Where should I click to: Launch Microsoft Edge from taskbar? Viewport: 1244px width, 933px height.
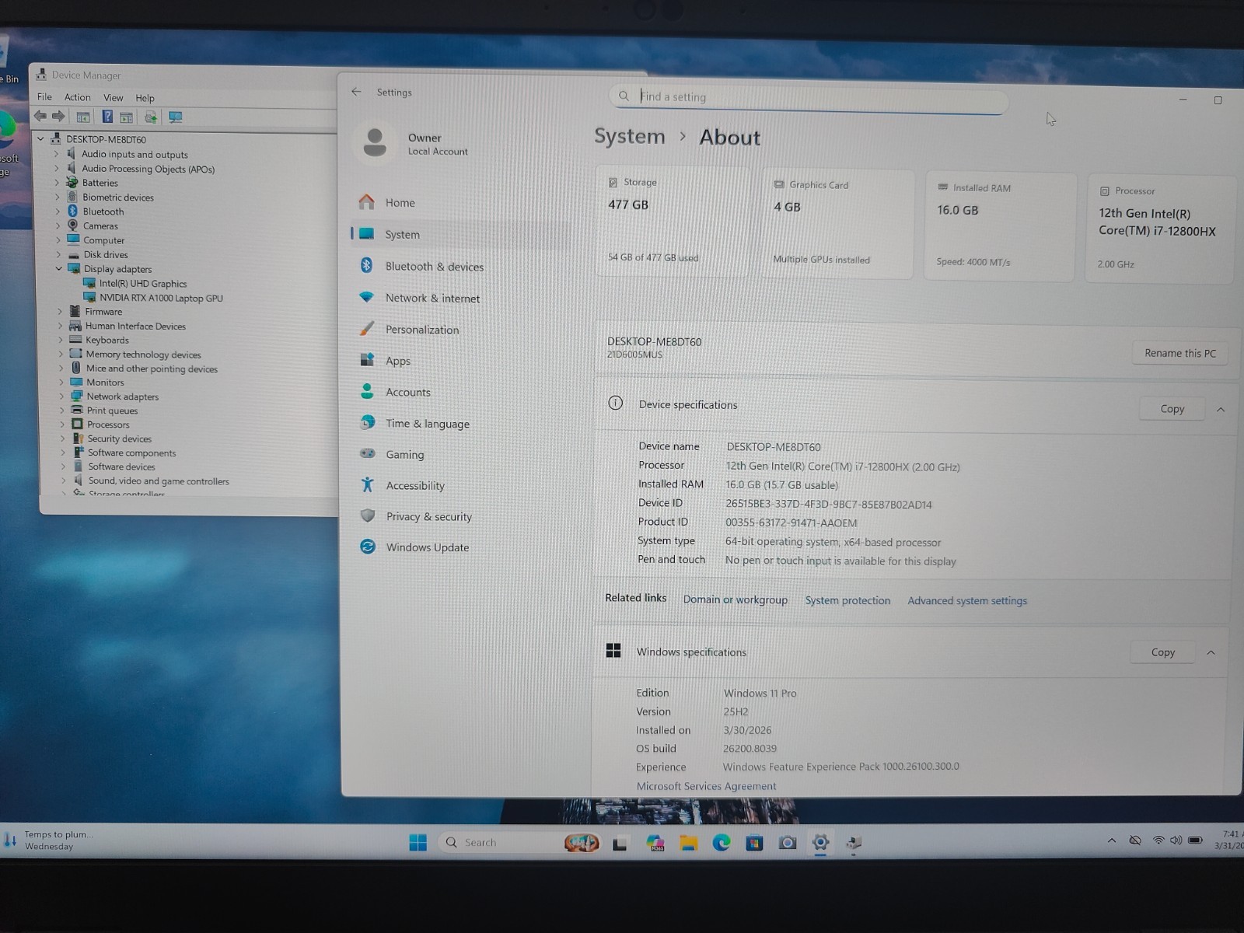[722, 843]
